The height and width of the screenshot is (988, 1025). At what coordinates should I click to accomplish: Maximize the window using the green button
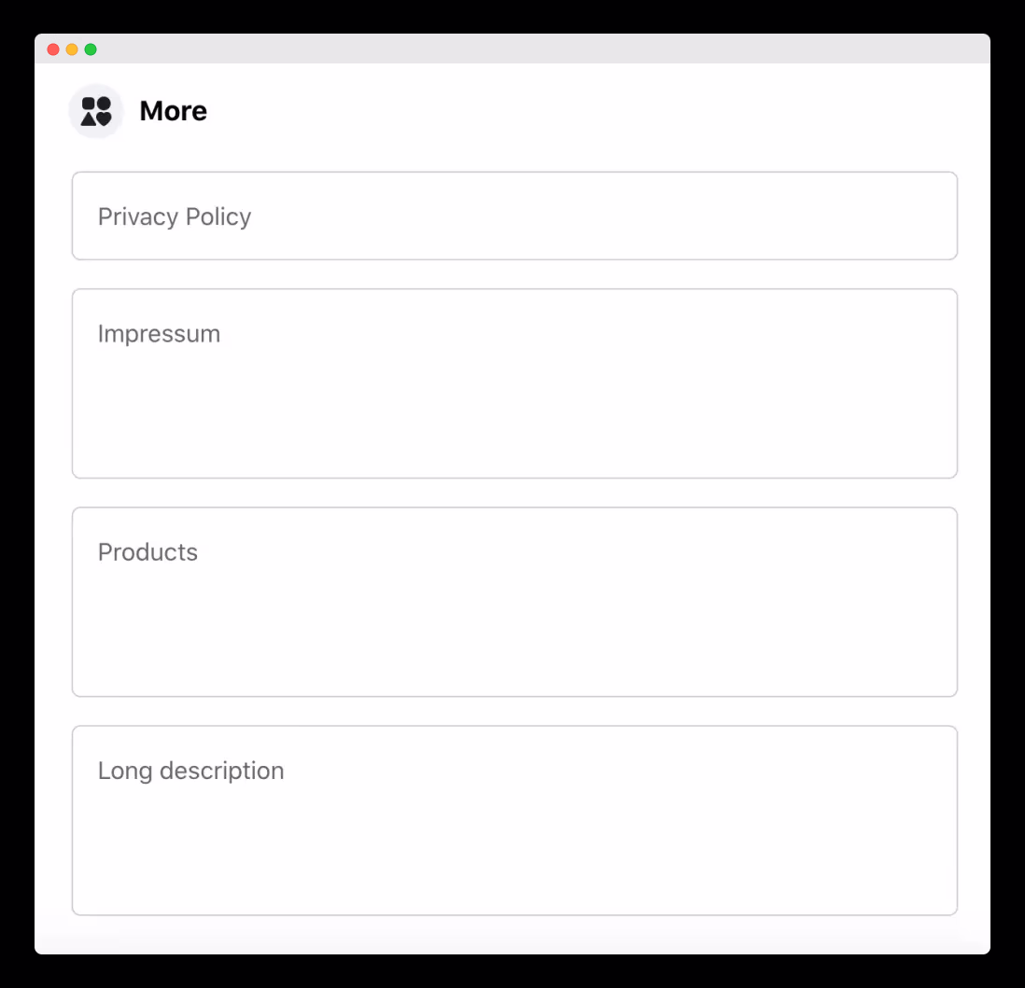(91, 49)
